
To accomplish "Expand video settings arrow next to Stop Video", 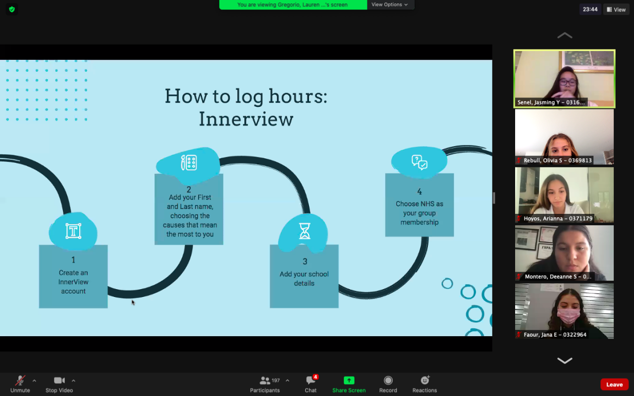I will point(73,381).
